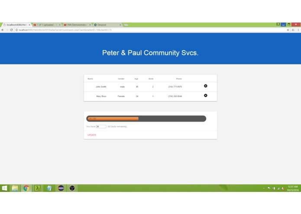Click the '/ 60 beds remaining' text
The width and height of the screenshot is (301, 214).
pos(117,126)
